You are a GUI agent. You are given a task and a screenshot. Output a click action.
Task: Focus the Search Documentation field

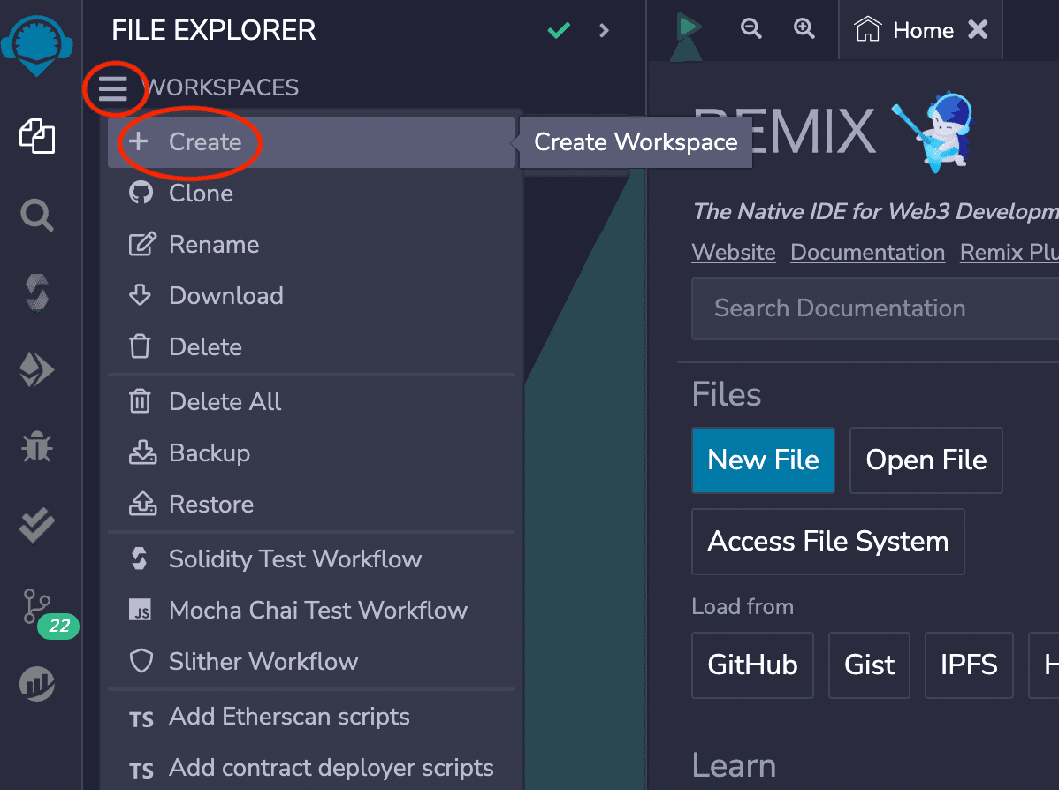click(875, 308)
